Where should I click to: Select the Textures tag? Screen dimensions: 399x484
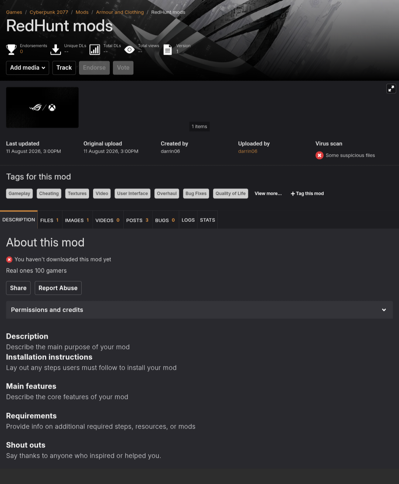pos(77,193)
